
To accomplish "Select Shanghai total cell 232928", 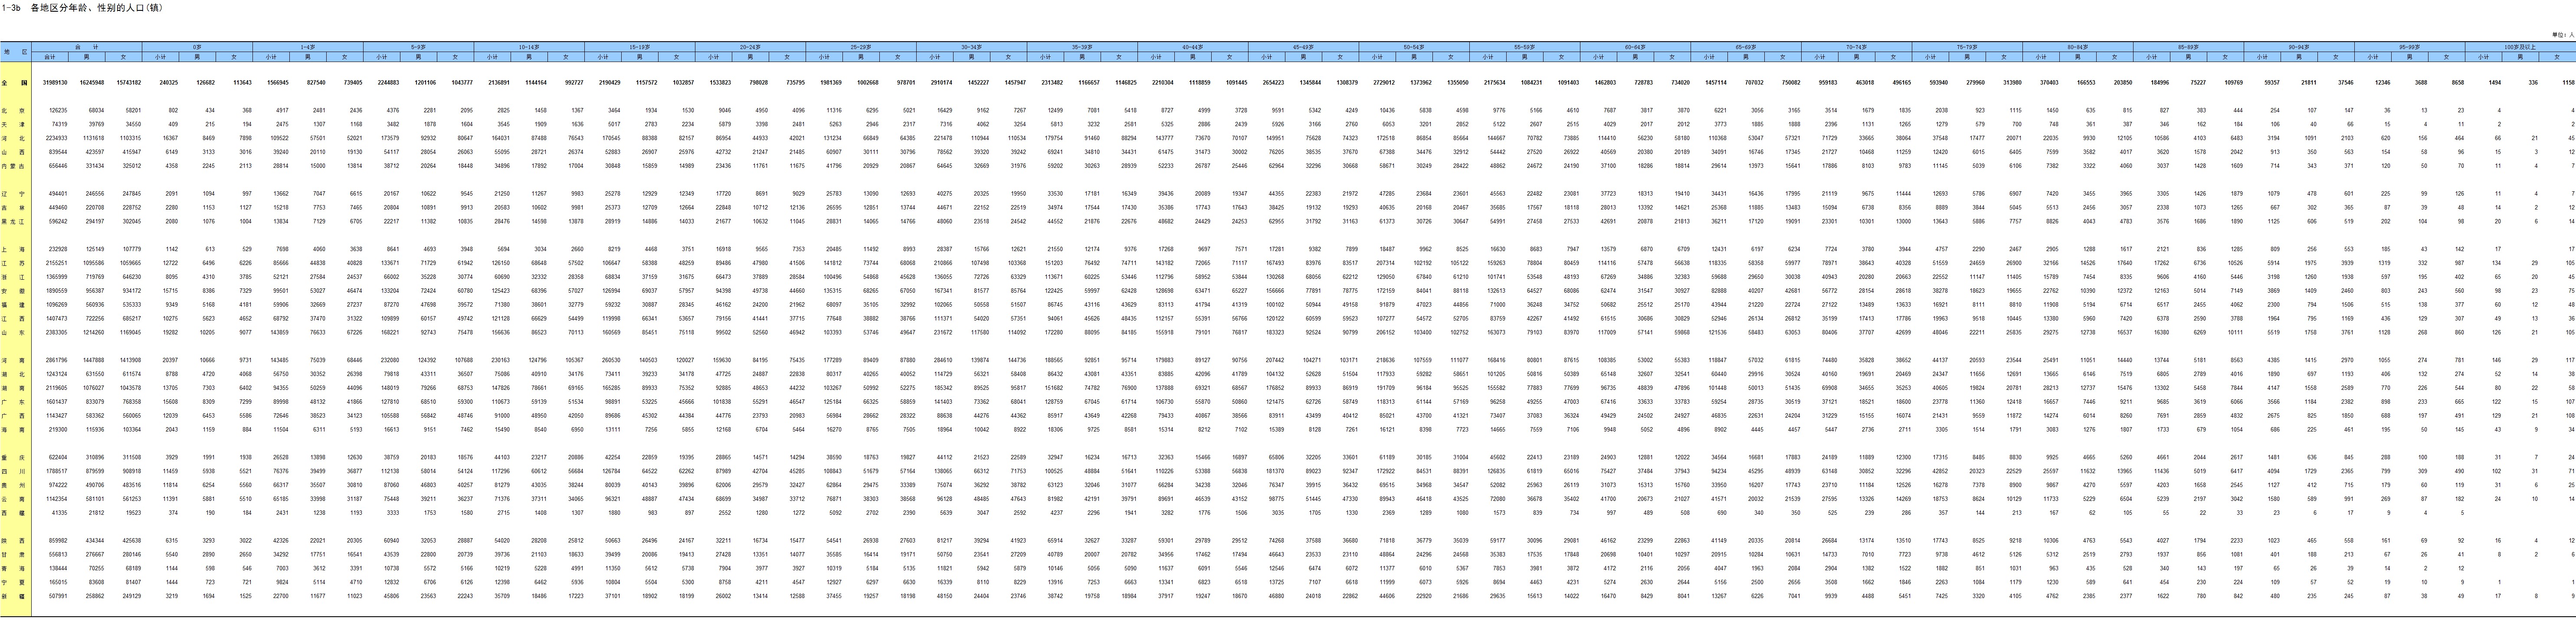I will coord(58,248).
